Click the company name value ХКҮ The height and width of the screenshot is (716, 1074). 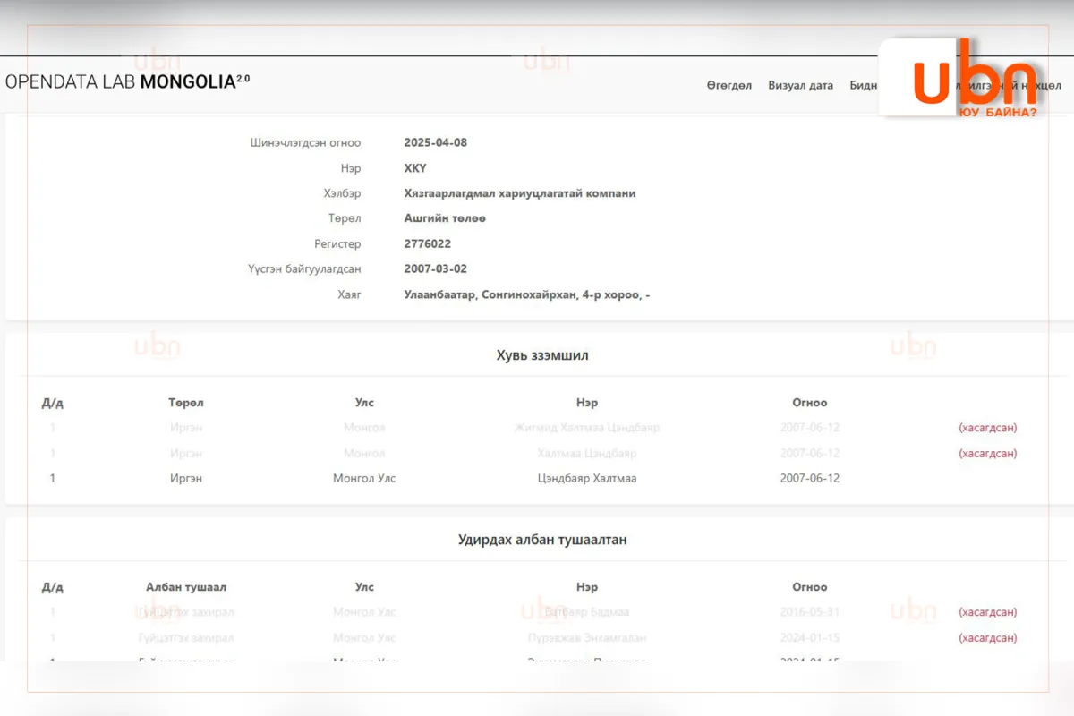click(415, 168)
